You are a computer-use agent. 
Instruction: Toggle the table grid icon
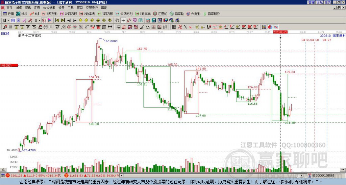(x=264, y=27)
